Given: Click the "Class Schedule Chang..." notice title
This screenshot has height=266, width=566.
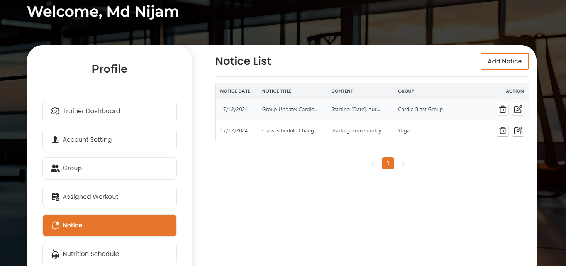Looking at the screenshot, I should tap(290, 130).
